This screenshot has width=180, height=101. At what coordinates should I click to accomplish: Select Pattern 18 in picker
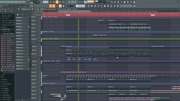pos(22,69)
